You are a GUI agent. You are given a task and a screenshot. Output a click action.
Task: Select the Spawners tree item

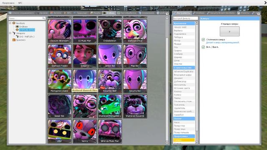coord(20,40)
